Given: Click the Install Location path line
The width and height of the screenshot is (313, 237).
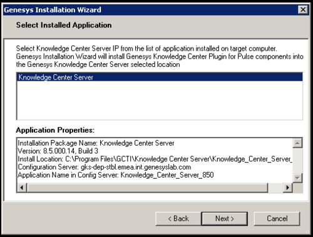Looking at the screenshot, I should click(155, 159).
